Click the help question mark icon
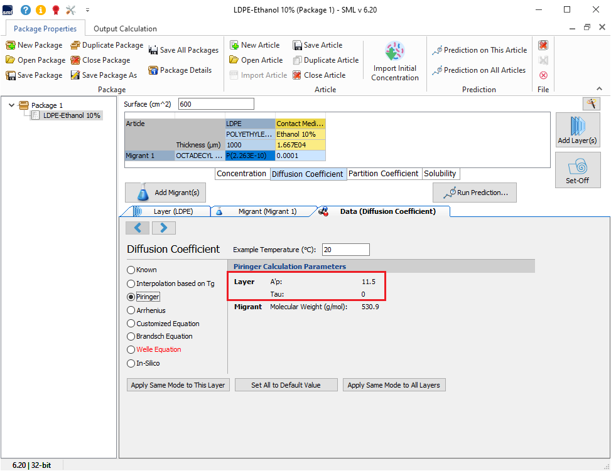This screenshot has height=471, width=611. click(x=26, y=10)
